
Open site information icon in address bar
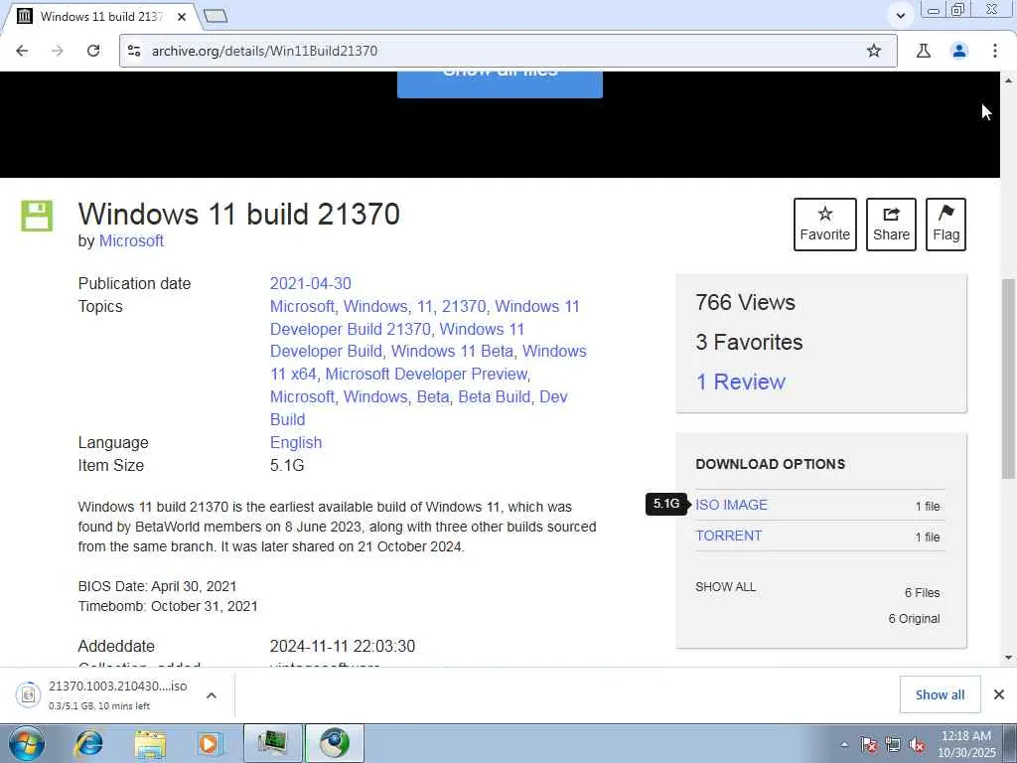pyautogui.click(x=134, y=51)
